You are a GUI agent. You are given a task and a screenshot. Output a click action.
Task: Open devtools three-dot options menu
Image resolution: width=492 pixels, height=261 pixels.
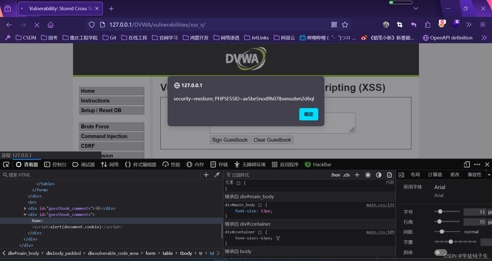[x=477, y=164]
